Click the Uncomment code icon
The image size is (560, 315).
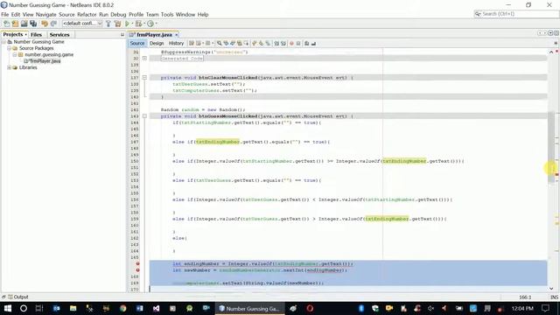click(x=313, y=43)
